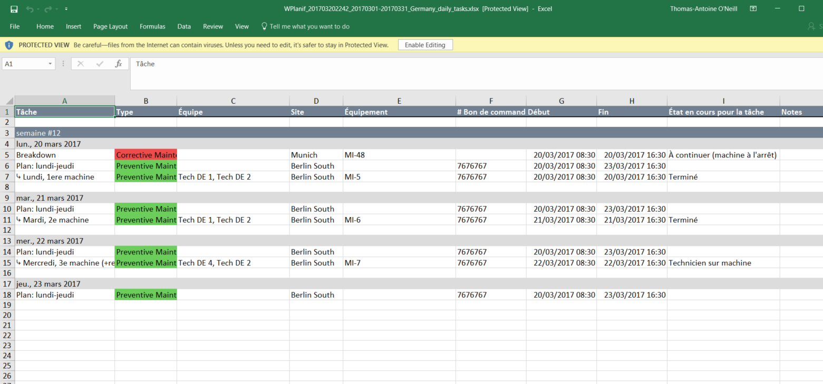
Task: Undo the last action
Action: tap(30, 8)
